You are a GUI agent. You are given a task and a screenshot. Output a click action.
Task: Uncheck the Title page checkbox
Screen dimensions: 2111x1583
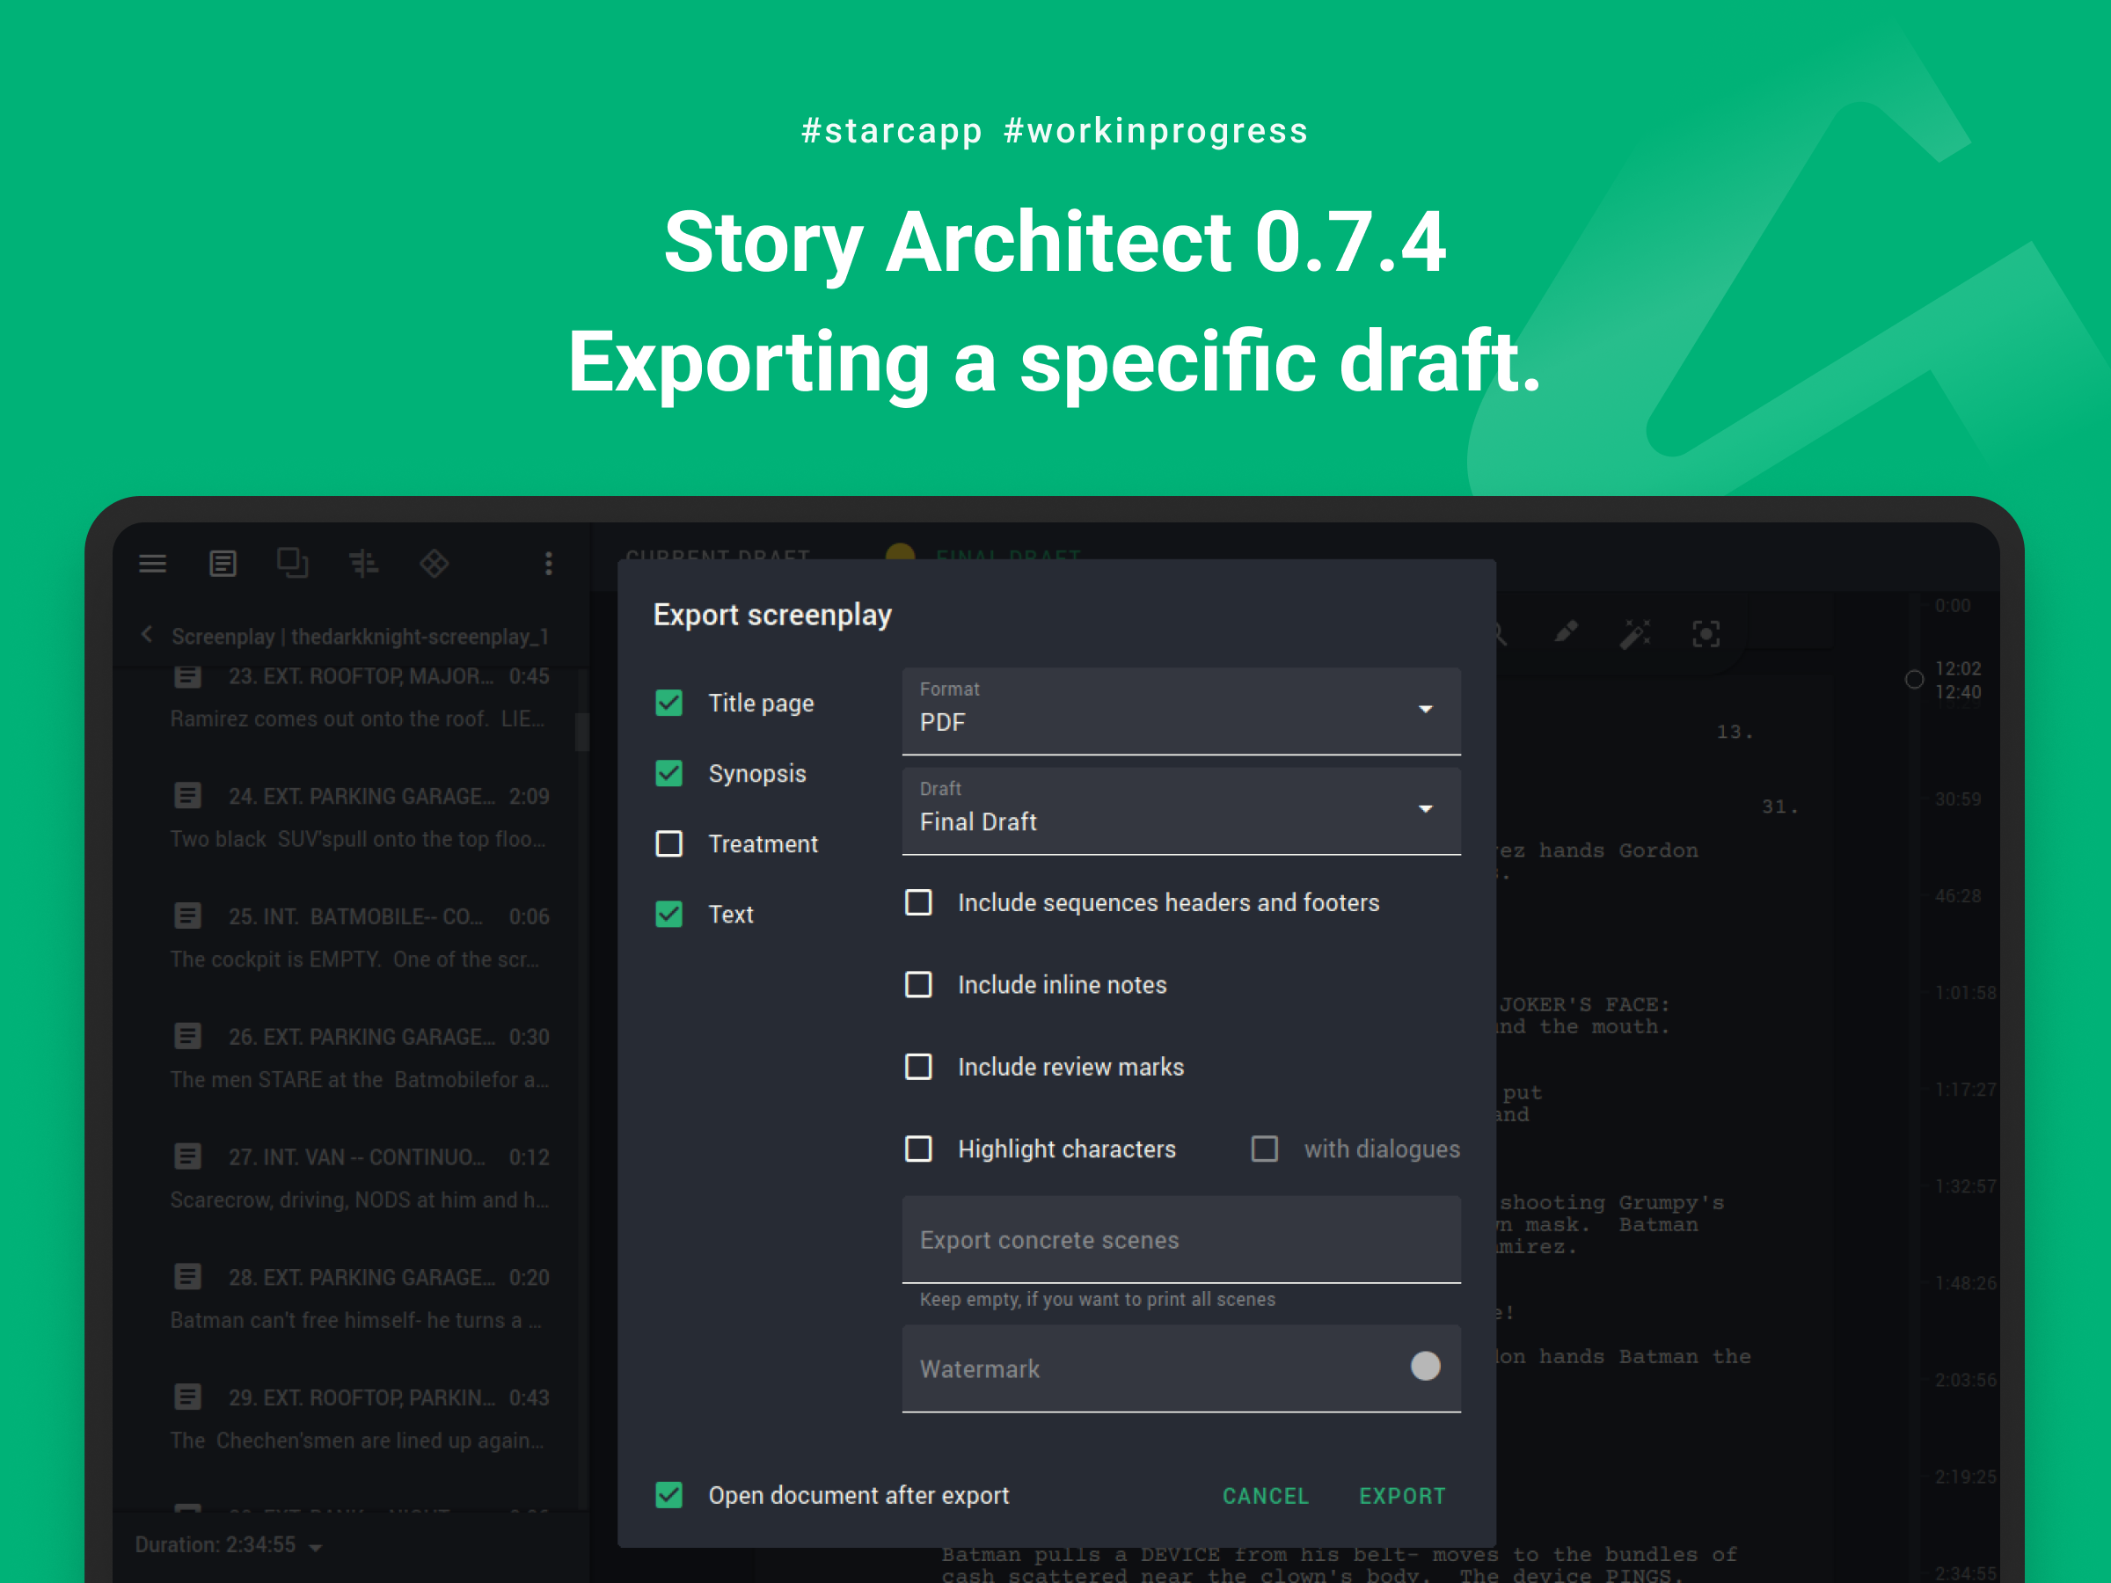tap(669, 704)
